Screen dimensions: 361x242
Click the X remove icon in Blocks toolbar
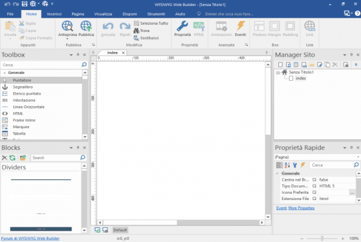pyautogui.click(x=4, y=158)
